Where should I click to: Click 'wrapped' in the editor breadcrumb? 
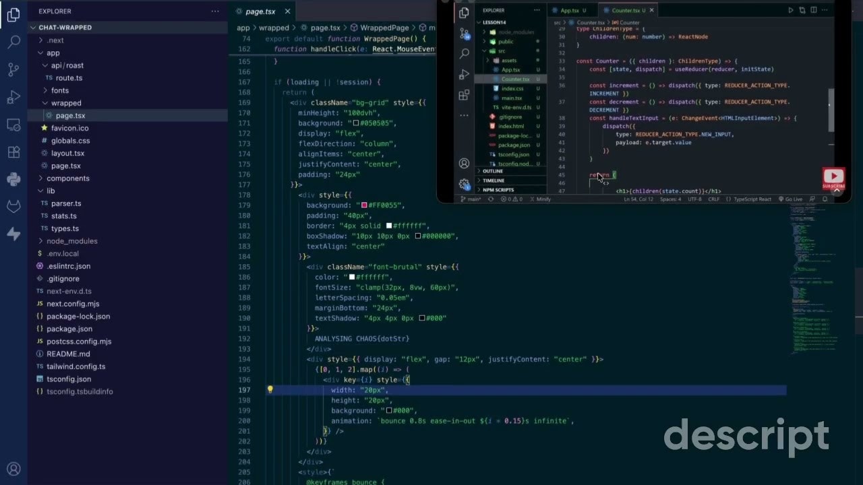tap(274, 28)
